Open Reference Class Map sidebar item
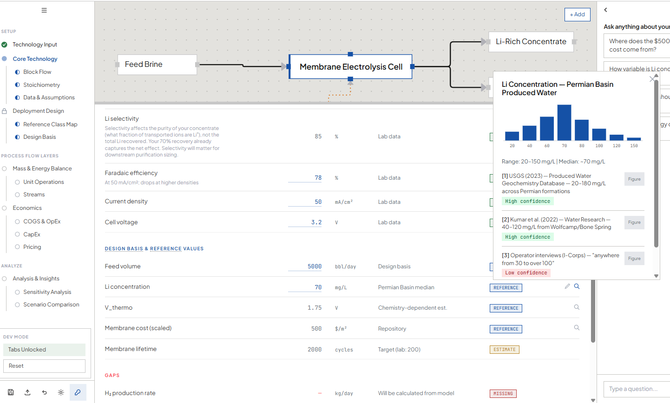This screenshot has height=403, width=670. pyautogui.click(x=50, y=124)
